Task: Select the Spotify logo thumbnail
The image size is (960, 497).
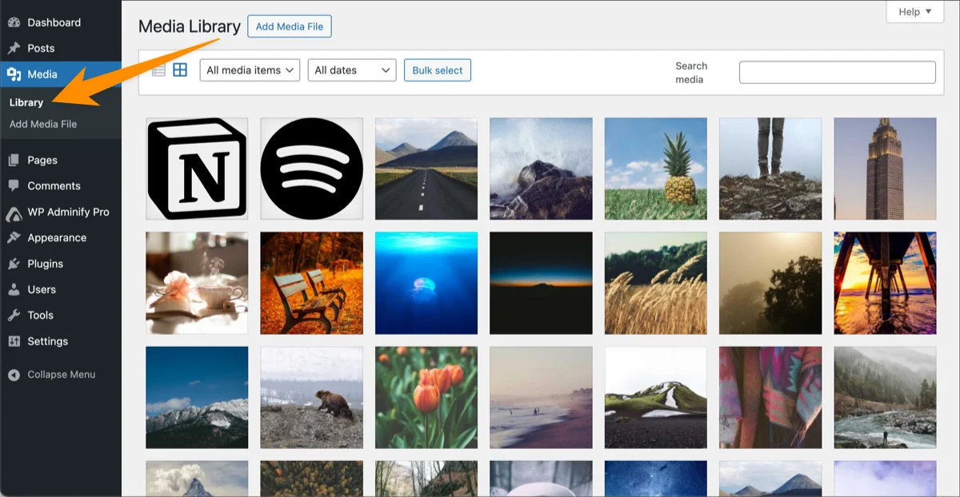Action: (x=312, y=169)
